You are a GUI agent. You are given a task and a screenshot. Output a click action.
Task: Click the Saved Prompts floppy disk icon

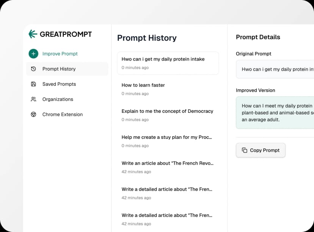point(33,84)
